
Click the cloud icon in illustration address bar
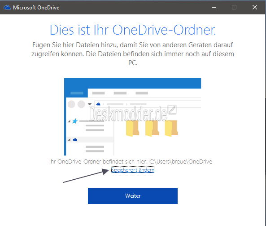point(98,104)
